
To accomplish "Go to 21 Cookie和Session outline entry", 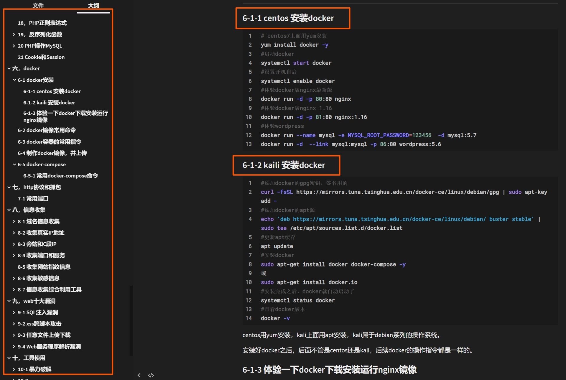I will [41, 57].
